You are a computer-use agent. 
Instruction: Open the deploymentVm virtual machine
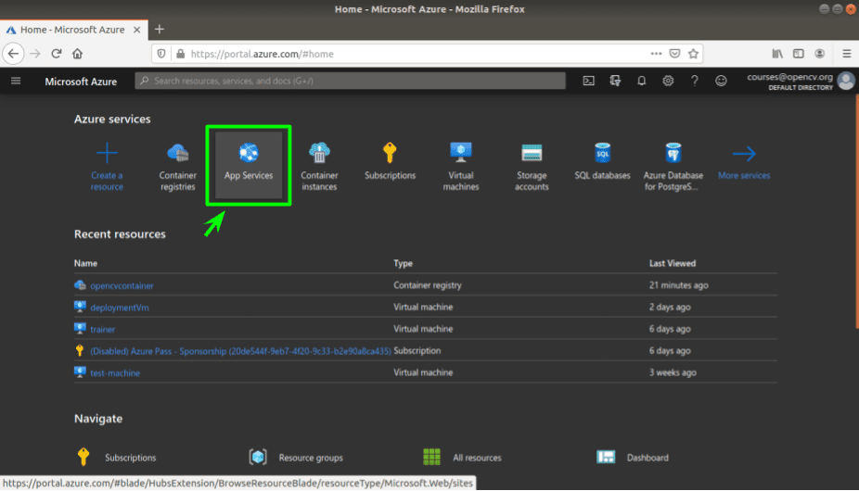coord(120,308)
